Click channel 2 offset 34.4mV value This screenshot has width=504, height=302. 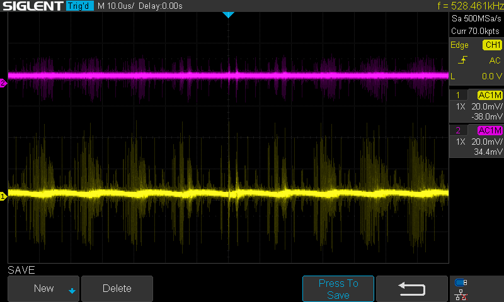click(x=488, y=152)
